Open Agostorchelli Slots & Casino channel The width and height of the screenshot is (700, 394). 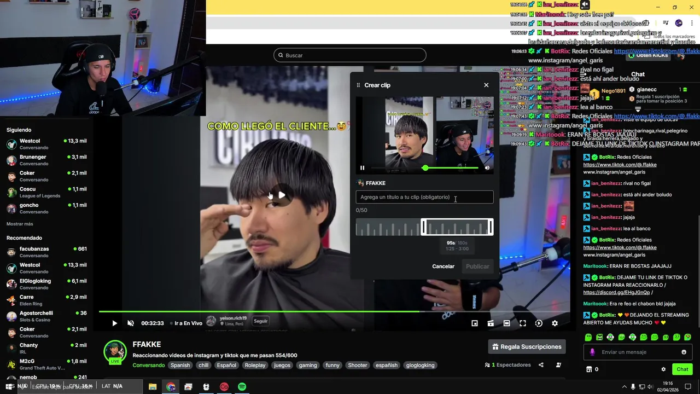(46, 316)
